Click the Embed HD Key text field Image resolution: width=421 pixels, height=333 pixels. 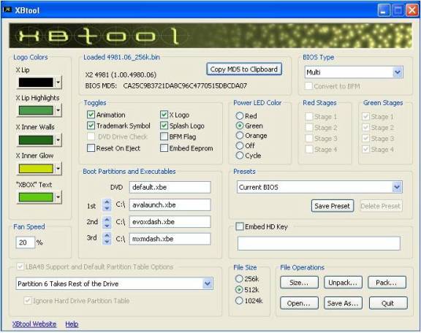(319, 243)
